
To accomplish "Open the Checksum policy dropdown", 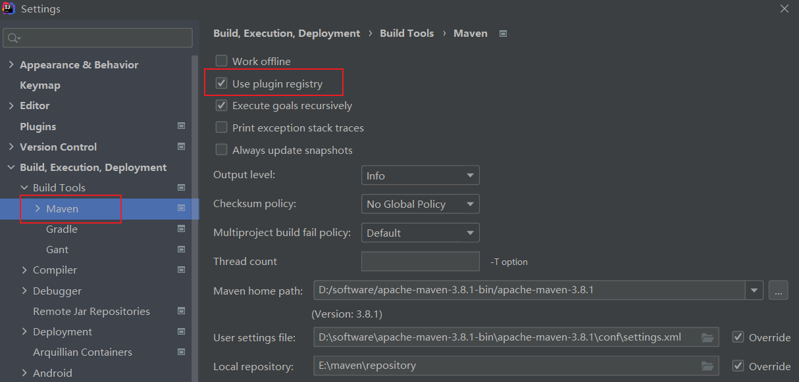I will [x=420, y=204].
